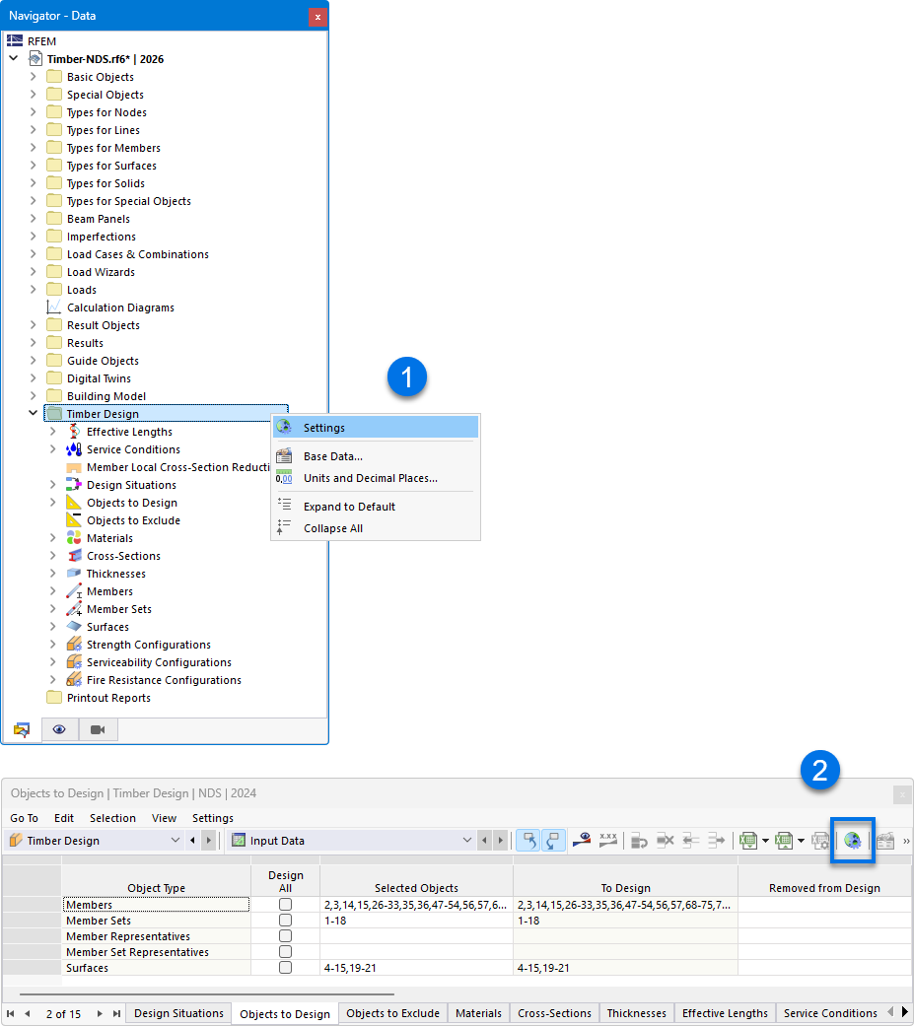Check the Design All box for Member Sets

[x=286, y=920]
